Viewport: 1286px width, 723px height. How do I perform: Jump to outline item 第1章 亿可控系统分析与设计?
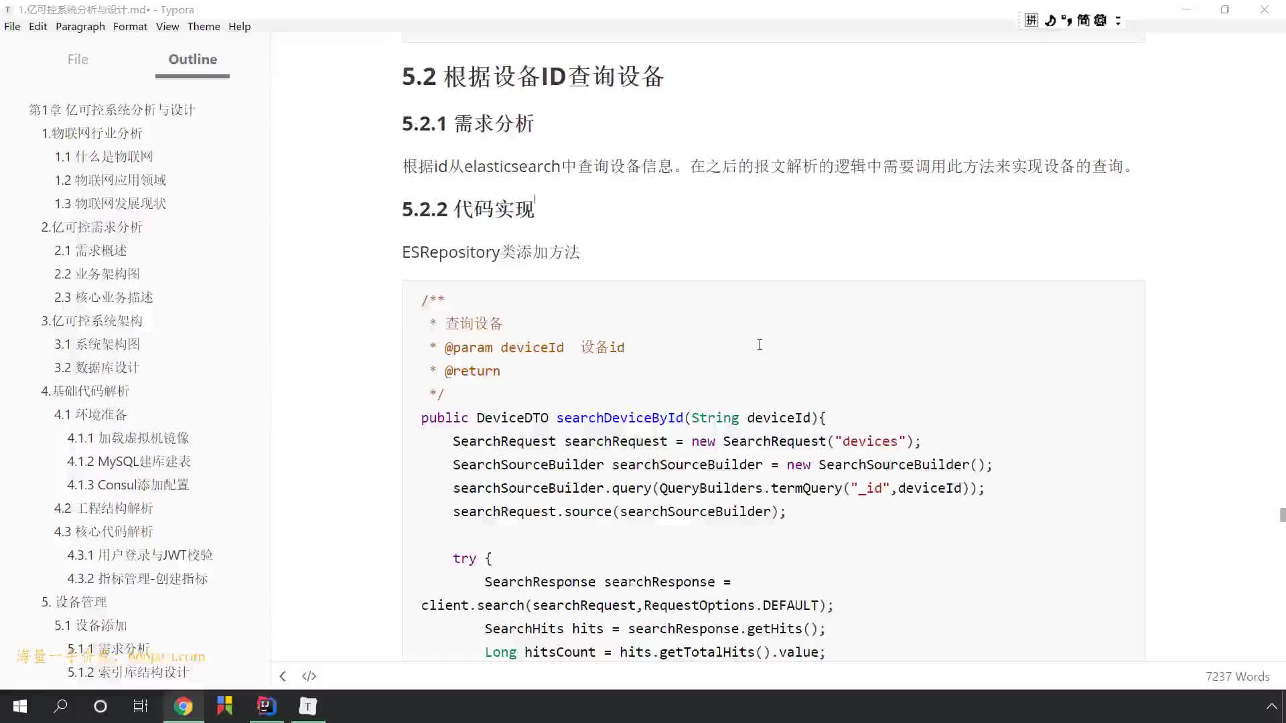coord(112,110)
